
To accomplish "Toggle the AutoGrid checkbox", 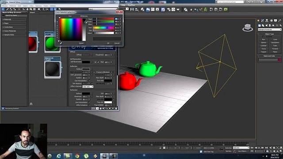I will pyautogui.click(x=264, y=37).
